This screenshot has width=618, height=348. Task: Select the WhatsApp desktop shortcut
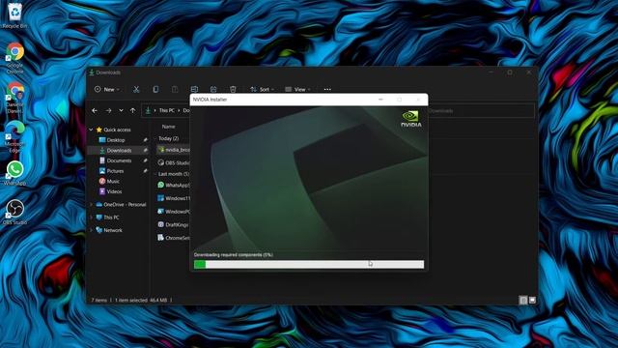click(x=15, y=173)
